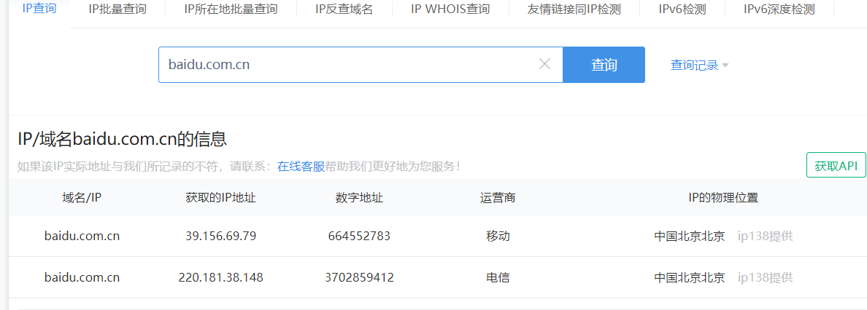The height and width of the screenshot is (310, 867).
Task: Click baidu.com.cn in the 220.181.38.148 row
Action: point(82,277)
